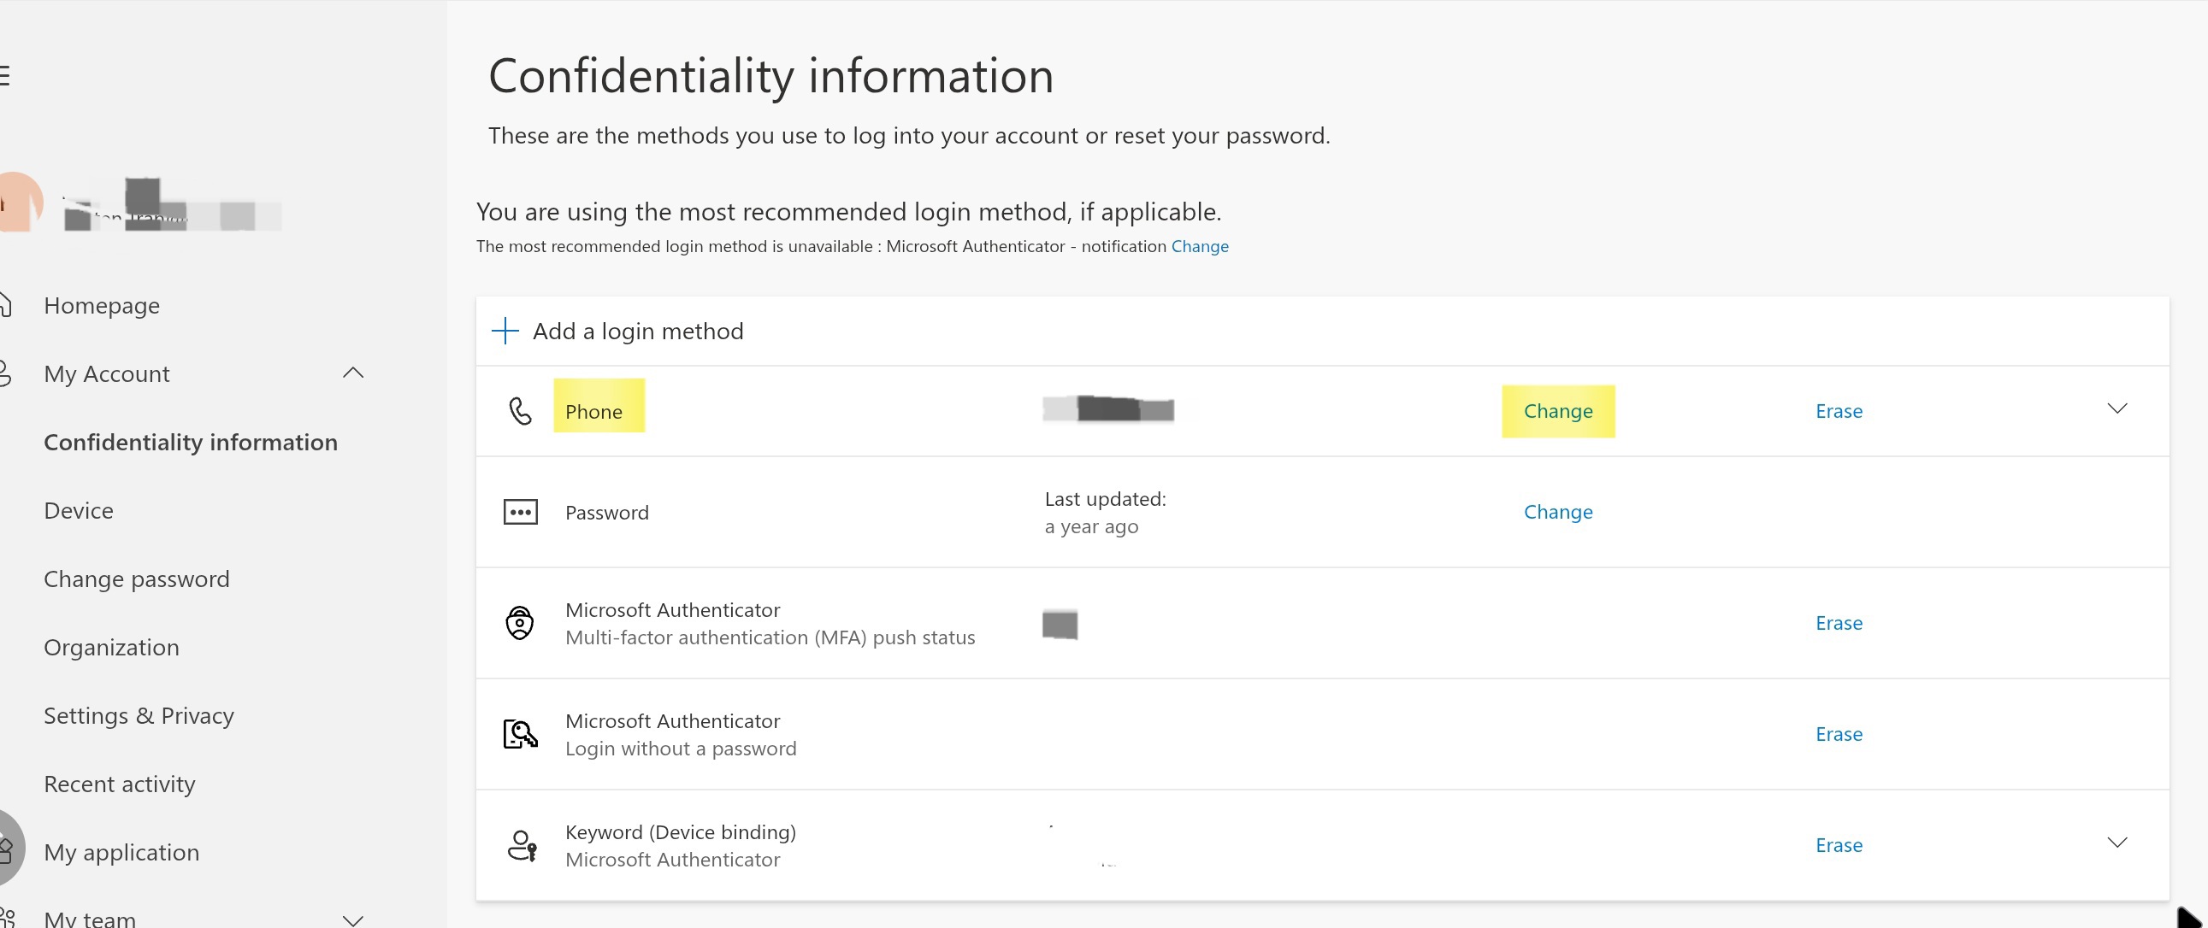Click the user avatar picture

pos(19,203)
